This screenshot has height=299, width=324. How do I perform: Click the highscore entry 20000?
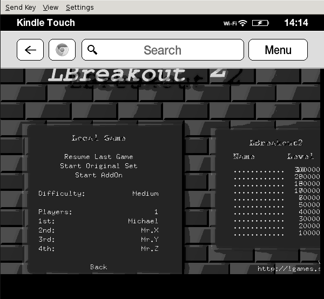pos(309,226)
